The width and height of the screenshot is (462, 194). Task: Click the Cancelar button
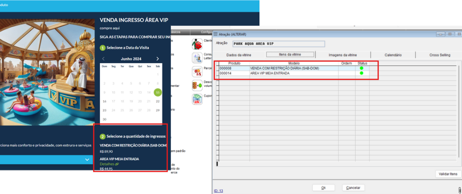tap(353, 187)
